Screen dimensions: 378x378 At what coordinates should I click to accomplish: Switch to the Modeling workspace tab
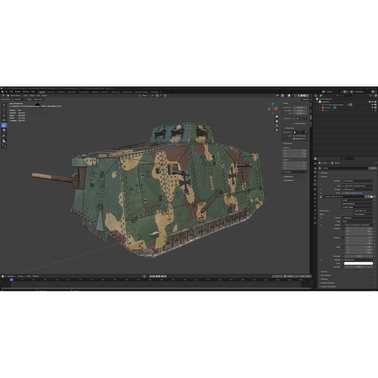[51, 92]
